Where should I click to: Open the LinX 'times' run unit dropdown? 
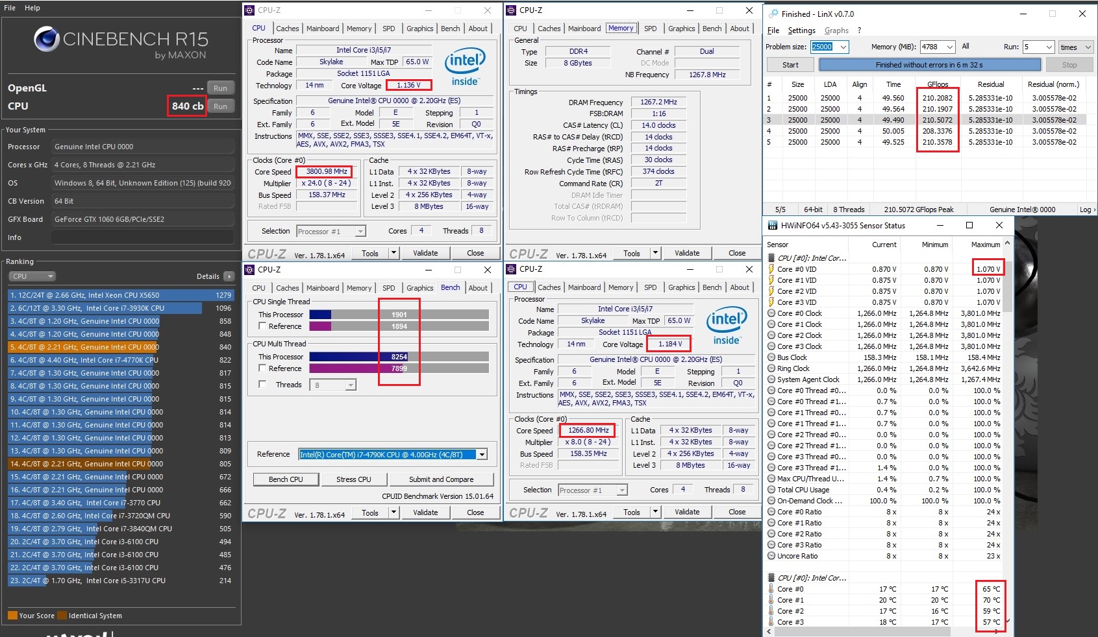coord(1076,47)
